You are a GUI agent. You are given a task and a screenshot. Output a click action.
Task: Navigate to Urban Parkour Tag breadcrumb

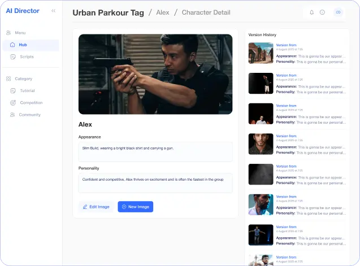tap(108, 12)
